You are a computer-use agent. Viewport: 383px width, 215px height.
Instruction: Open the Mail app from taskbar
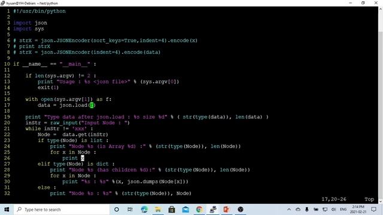point(186,210)
